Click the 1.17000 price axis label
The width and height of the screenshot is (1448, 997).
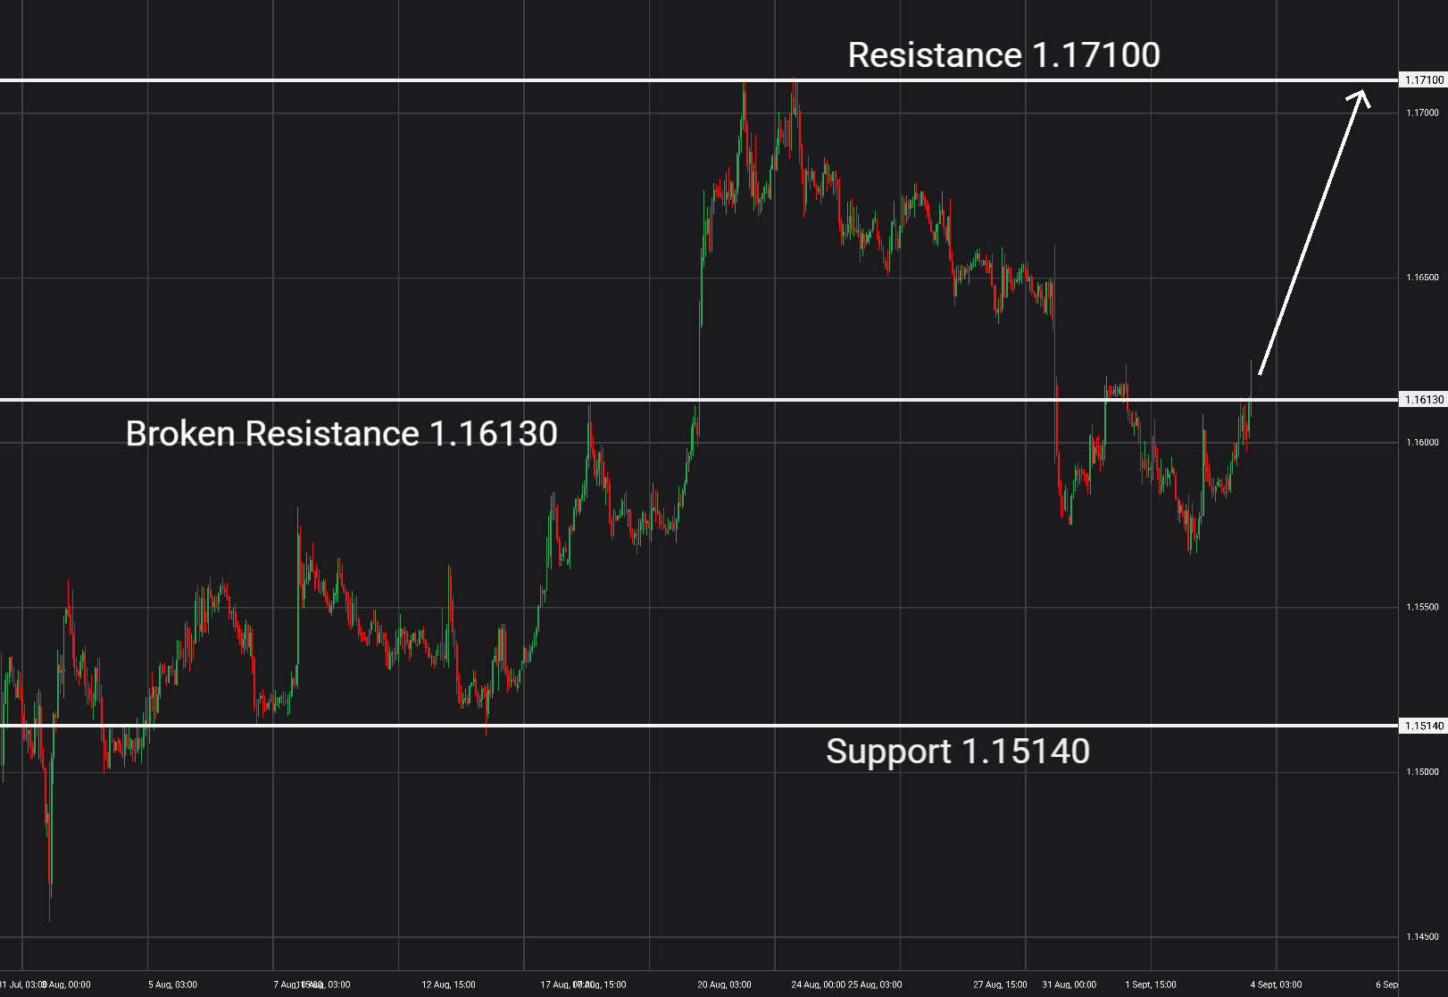coord(1422,112)
